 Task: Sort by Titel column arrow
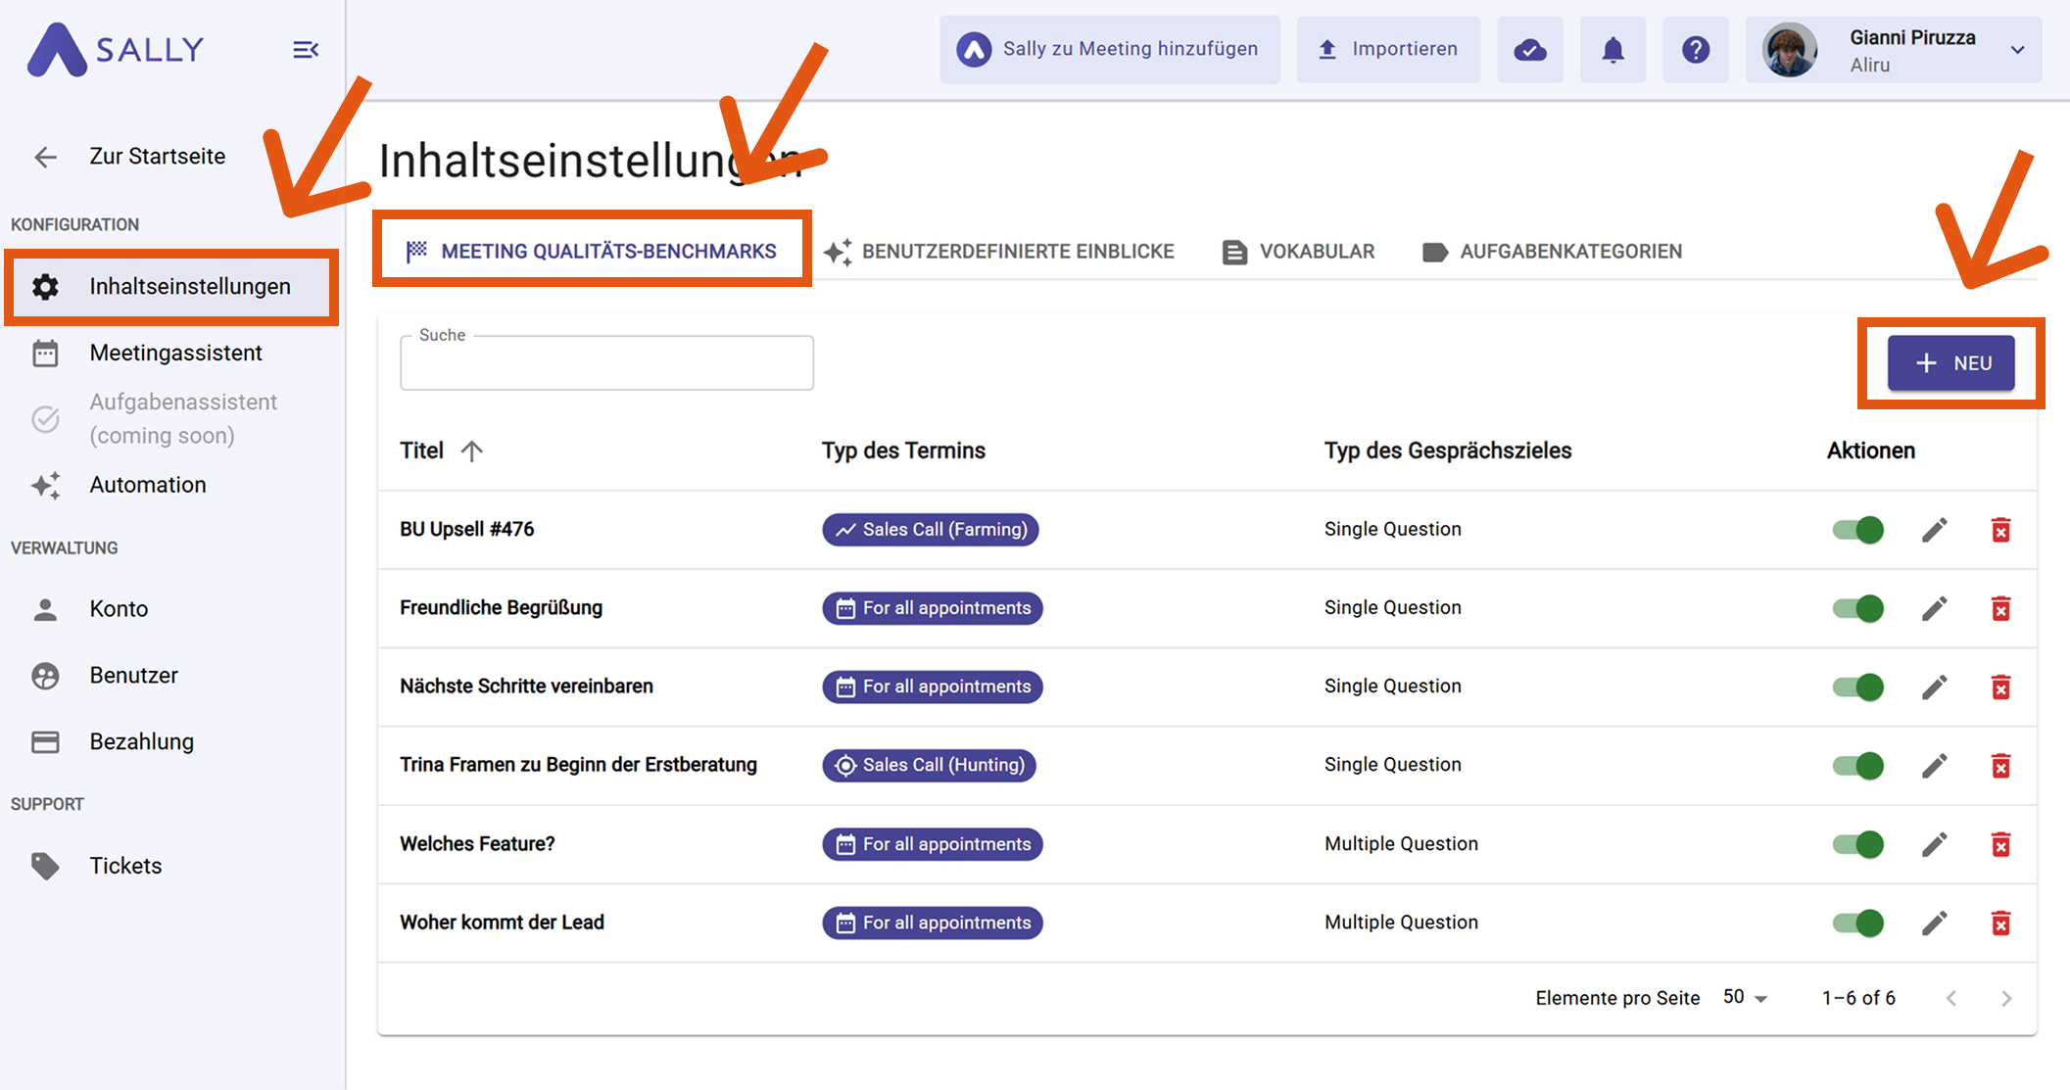pos(472,450)
